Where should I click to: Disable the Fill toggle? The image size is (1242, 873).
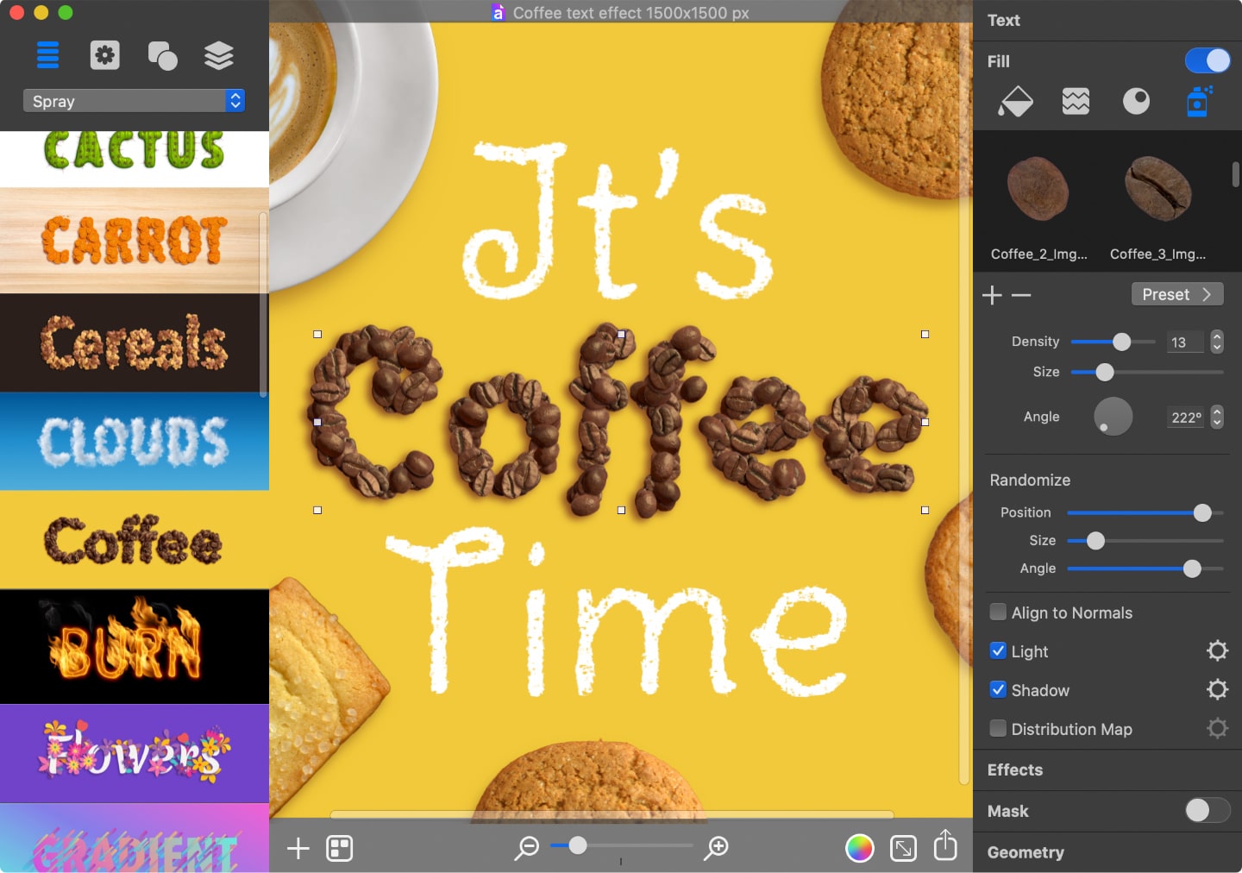(1207, 60)
